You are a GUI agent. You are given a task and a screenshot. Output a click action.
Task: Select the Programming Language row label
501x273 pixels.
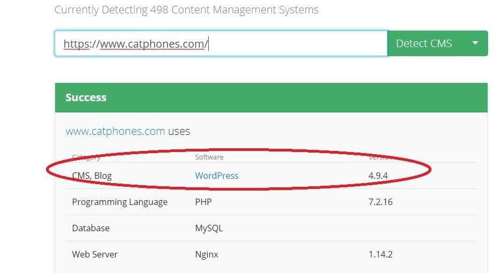click(120, 202)
